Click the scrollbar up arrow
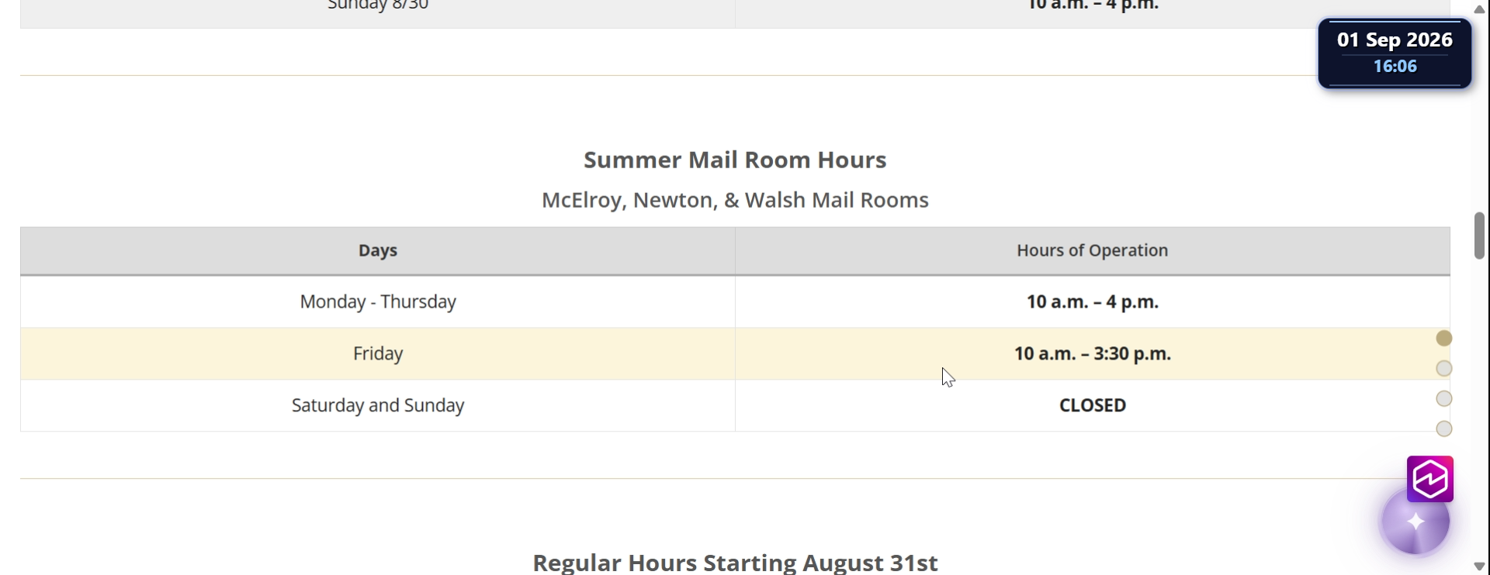Screen dimensions: 1490x575 [1479, 9]
